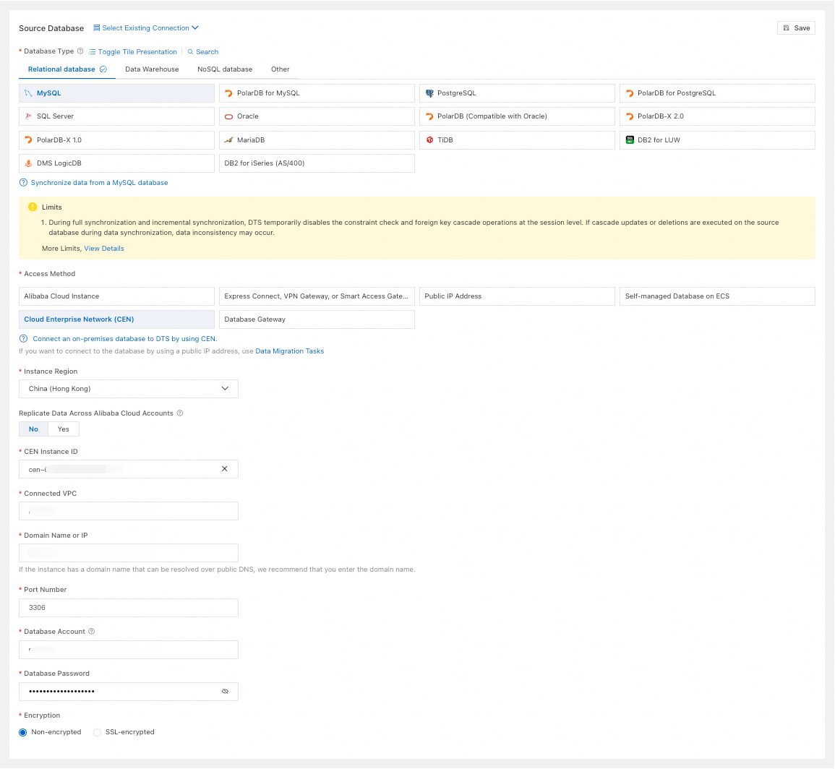This screenshot has width=835, height=769.
Task: Open the Connected VPC selector
Action: tap(129, 511)
